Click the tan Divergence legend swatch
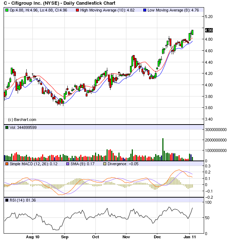Image resolution: width=234 pixels, height=248 pixels. 105,164
